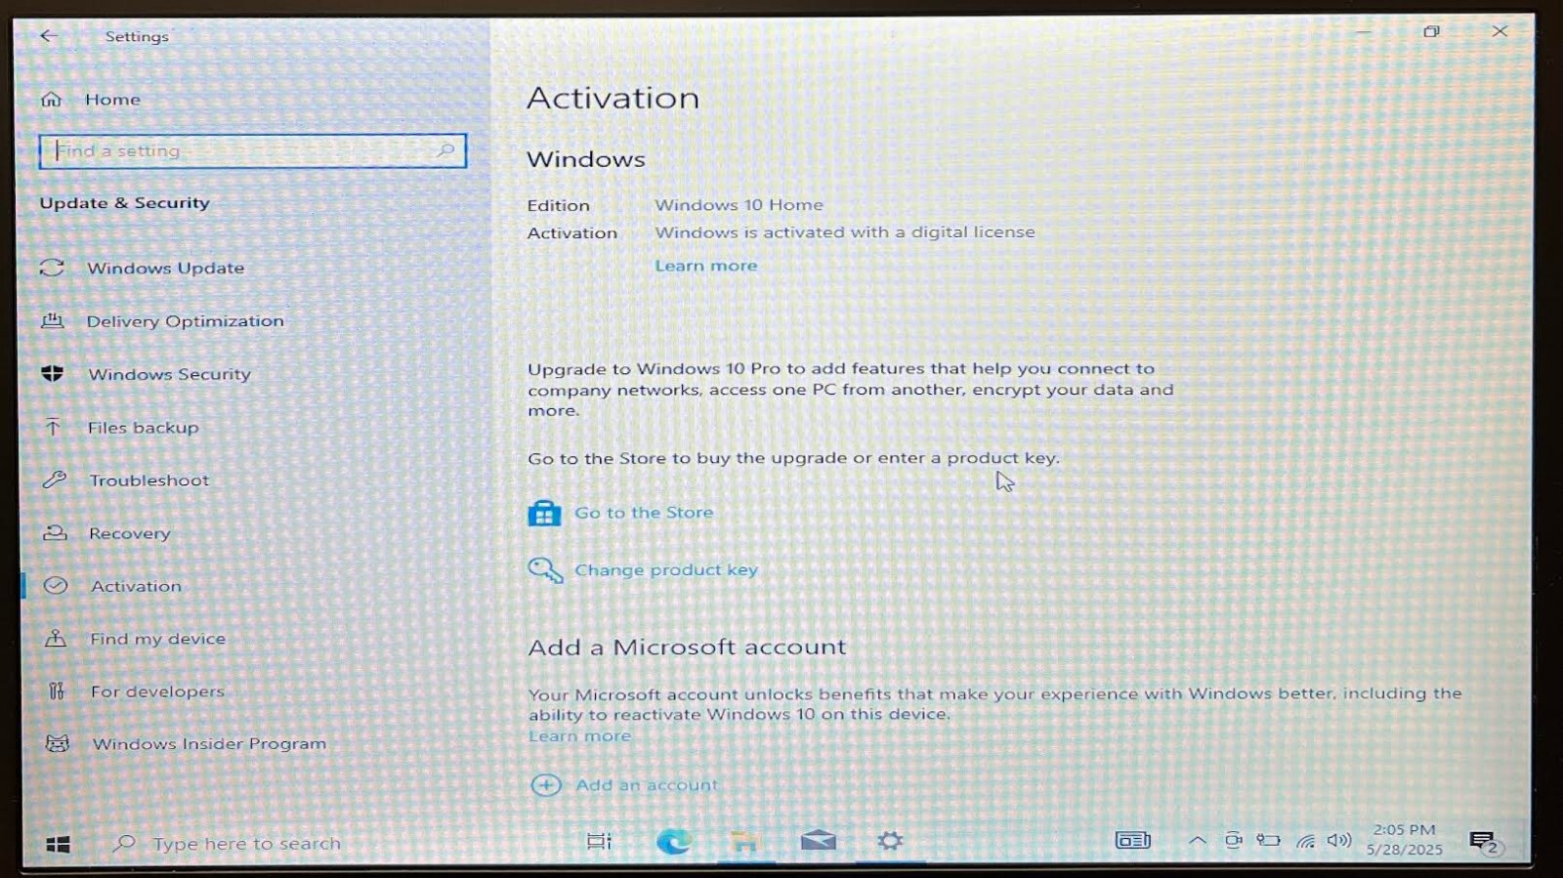
Task: Click Learn more under activation status
Action: [705, 266]
